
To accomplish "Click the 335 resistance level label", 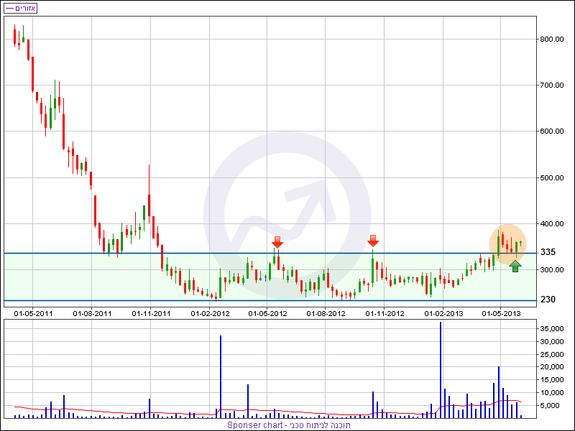I will pyautogui.click(x=549, y=252).
